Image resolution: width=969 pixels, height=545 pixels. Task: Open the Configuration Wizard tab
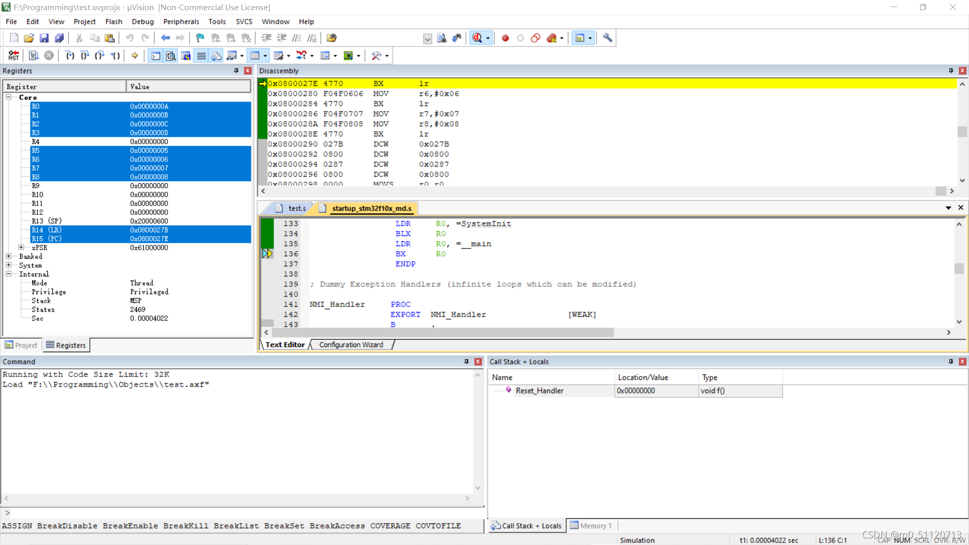351,345
